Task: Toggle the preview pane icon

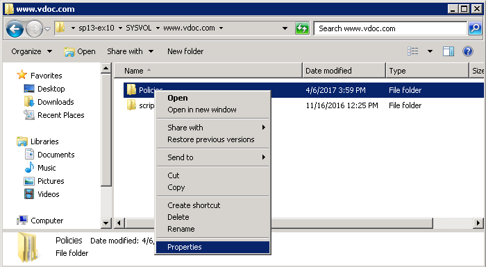Action: [x=449, y=51]
